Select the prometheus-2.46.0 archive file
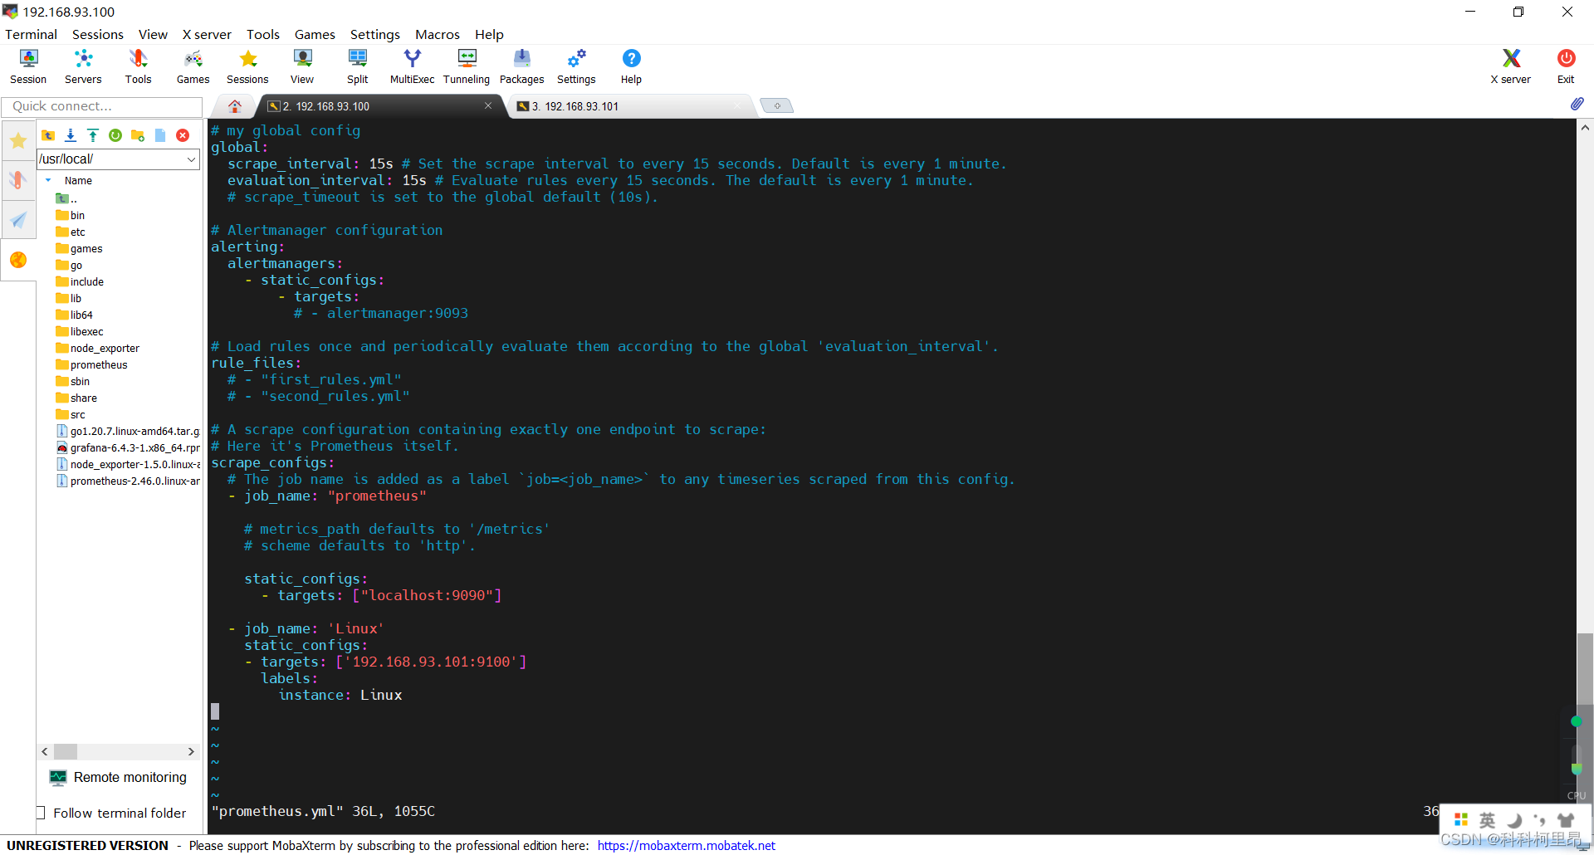Screen dimensions: 1594x855 tap(128, 481)
